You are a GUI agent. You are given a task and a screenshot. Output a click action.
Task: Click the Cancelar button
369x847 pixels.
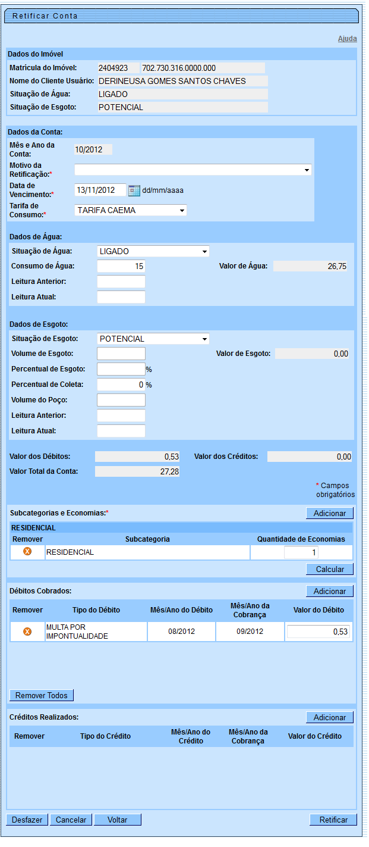pos(71,820)
